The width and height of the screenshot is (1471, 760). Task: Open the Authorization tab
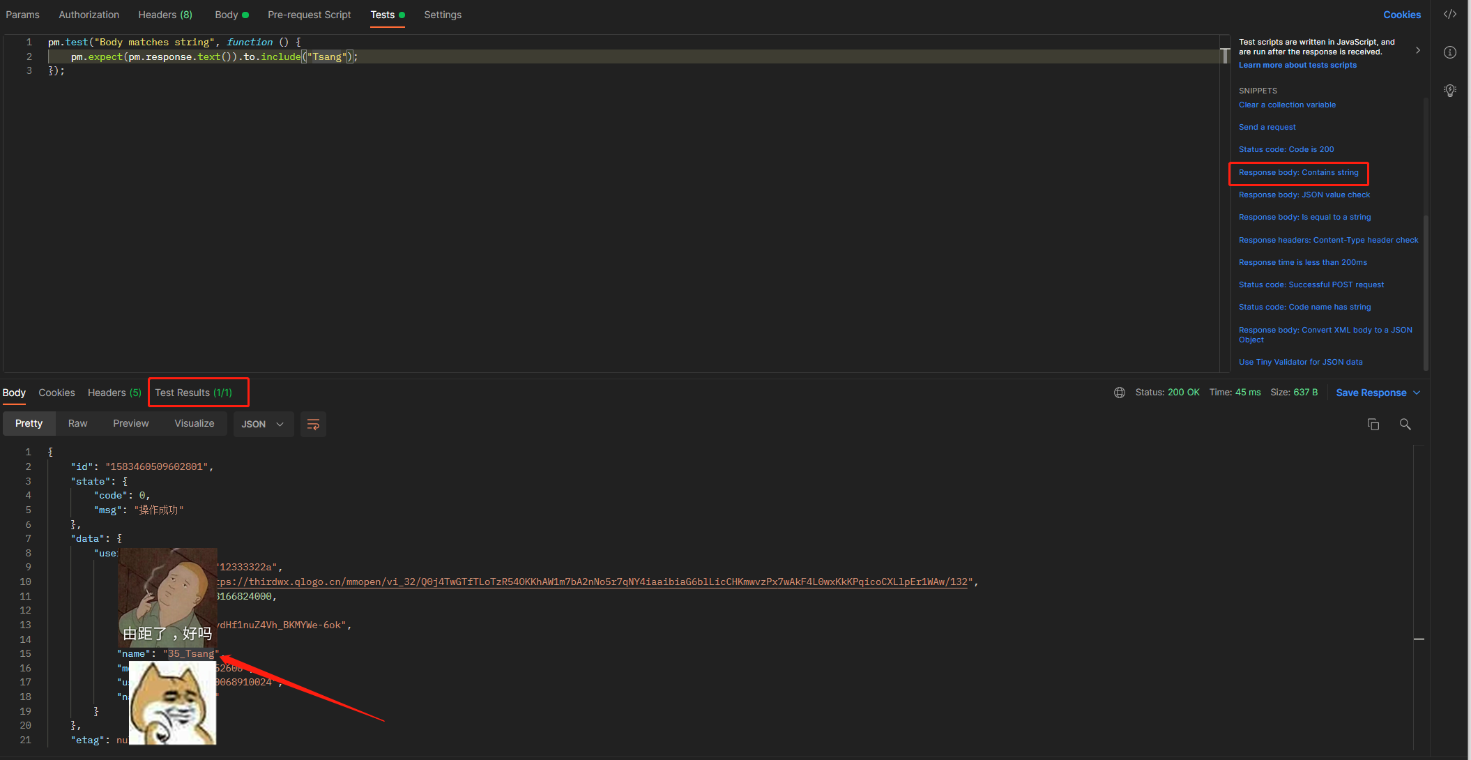pyautogui.click(x=89, y=15)
